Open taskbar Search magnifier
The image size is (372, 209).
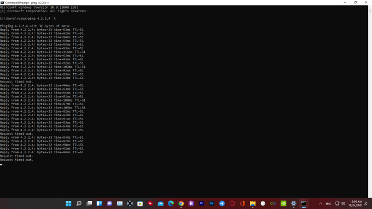[79, 203]
